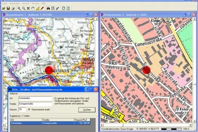Click Kartenfenster 2 vertical scrollbar down arrow
Viewport: 198px width, 132px height.
click(194, 121)
